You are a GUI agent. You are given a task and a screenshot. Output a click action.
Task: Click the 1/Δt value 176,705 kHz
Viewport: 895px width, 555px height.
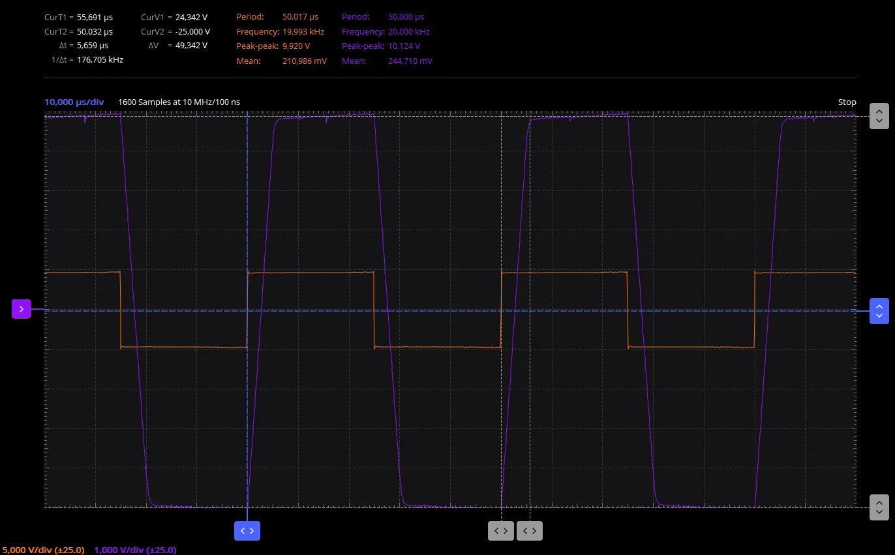click(x=100, y=60)
